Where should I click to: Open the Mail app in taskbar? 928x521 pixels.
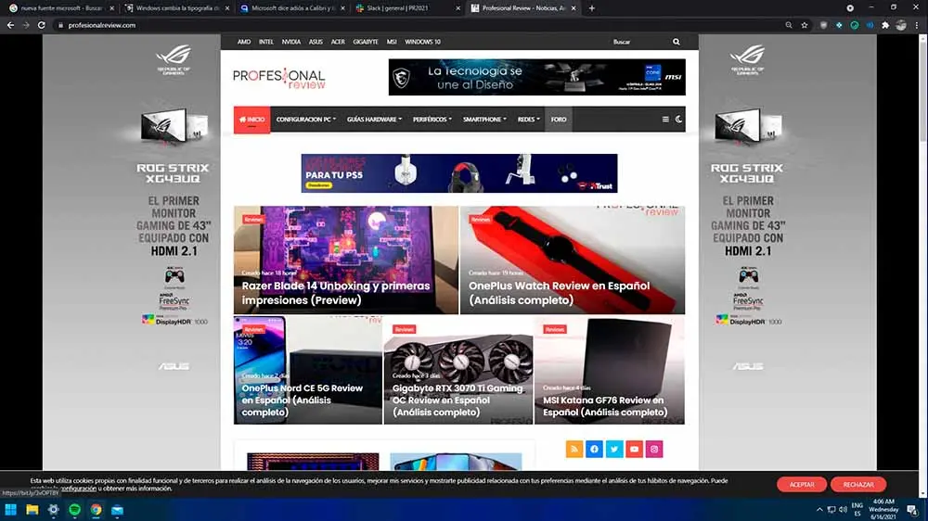pos(117,509)
